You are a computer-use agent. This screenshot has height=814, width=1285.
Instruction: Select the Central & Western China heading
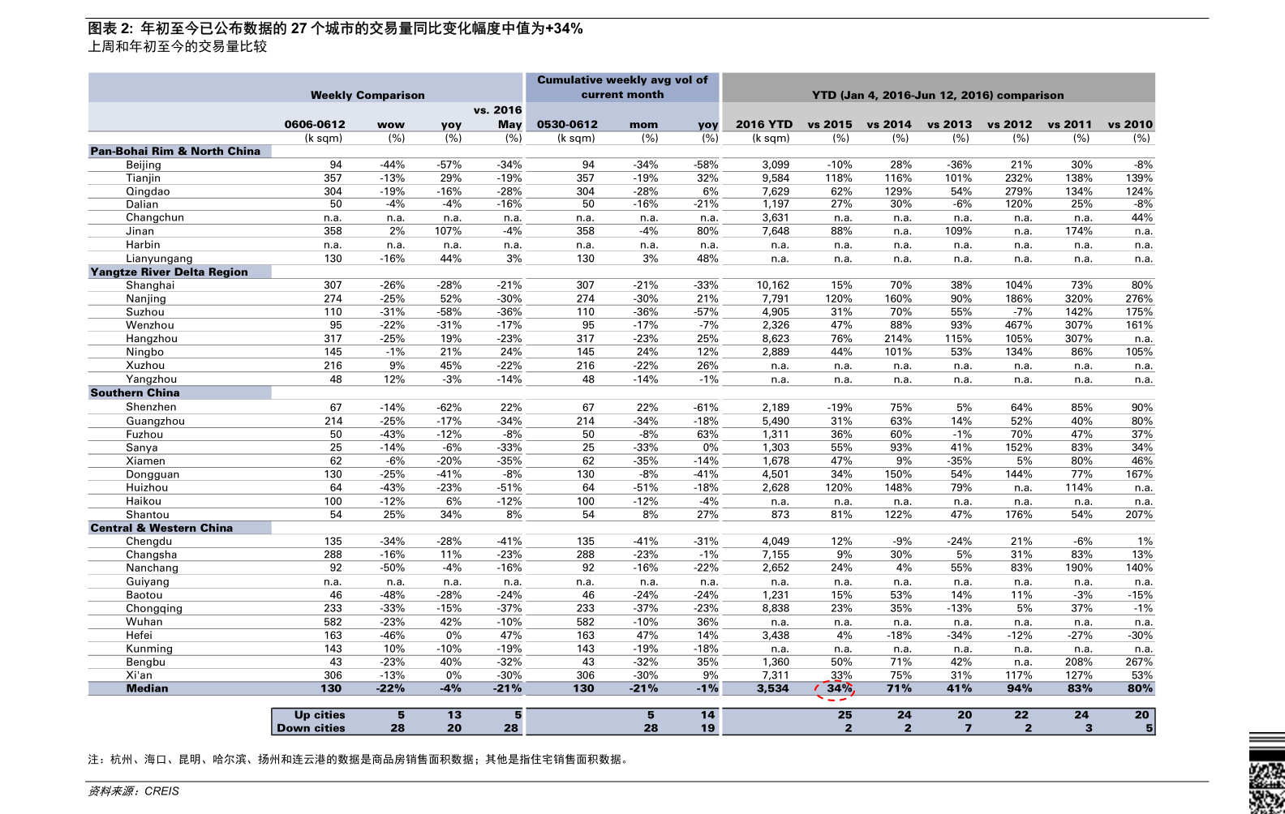tap(161, 528)
